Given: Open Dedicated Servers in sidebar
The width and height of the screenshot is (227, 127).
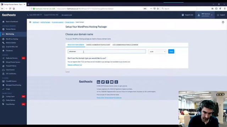Looking at the screenshot, I should (12, 58).
